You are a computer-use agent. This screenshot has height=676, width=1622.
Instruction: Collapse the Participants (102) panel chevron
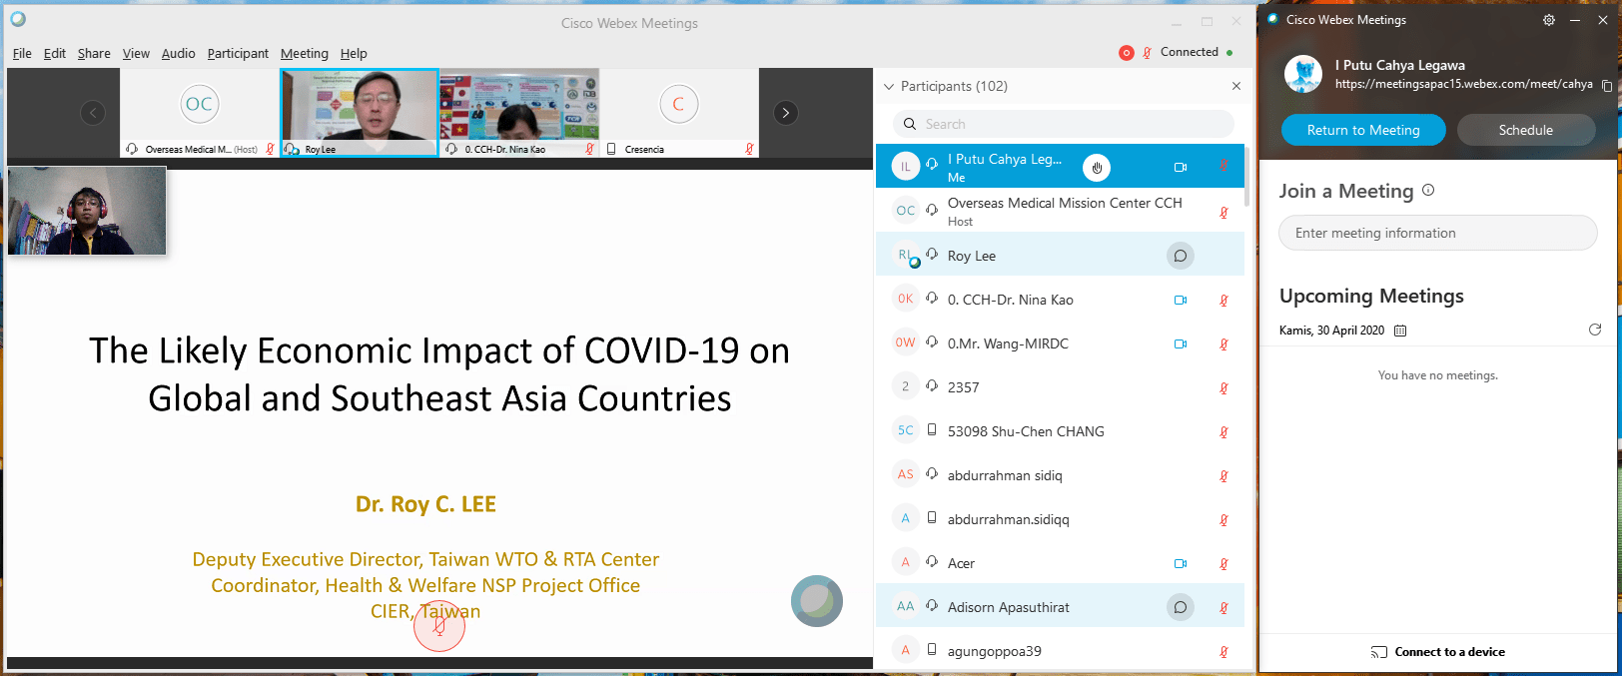(x=889, y=87)
